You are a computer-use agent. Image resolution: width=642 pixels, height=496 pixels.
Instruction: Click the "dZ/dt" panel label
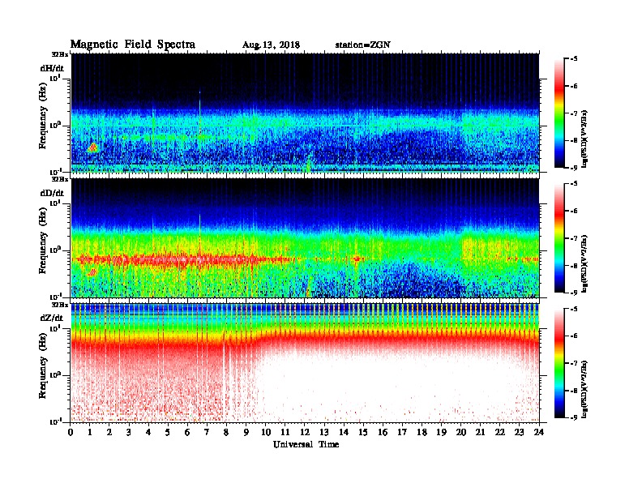tap(52, 318)
